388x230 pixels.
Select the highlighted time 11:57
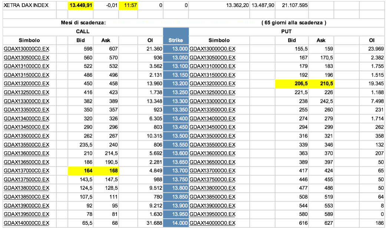click(128, 6)
